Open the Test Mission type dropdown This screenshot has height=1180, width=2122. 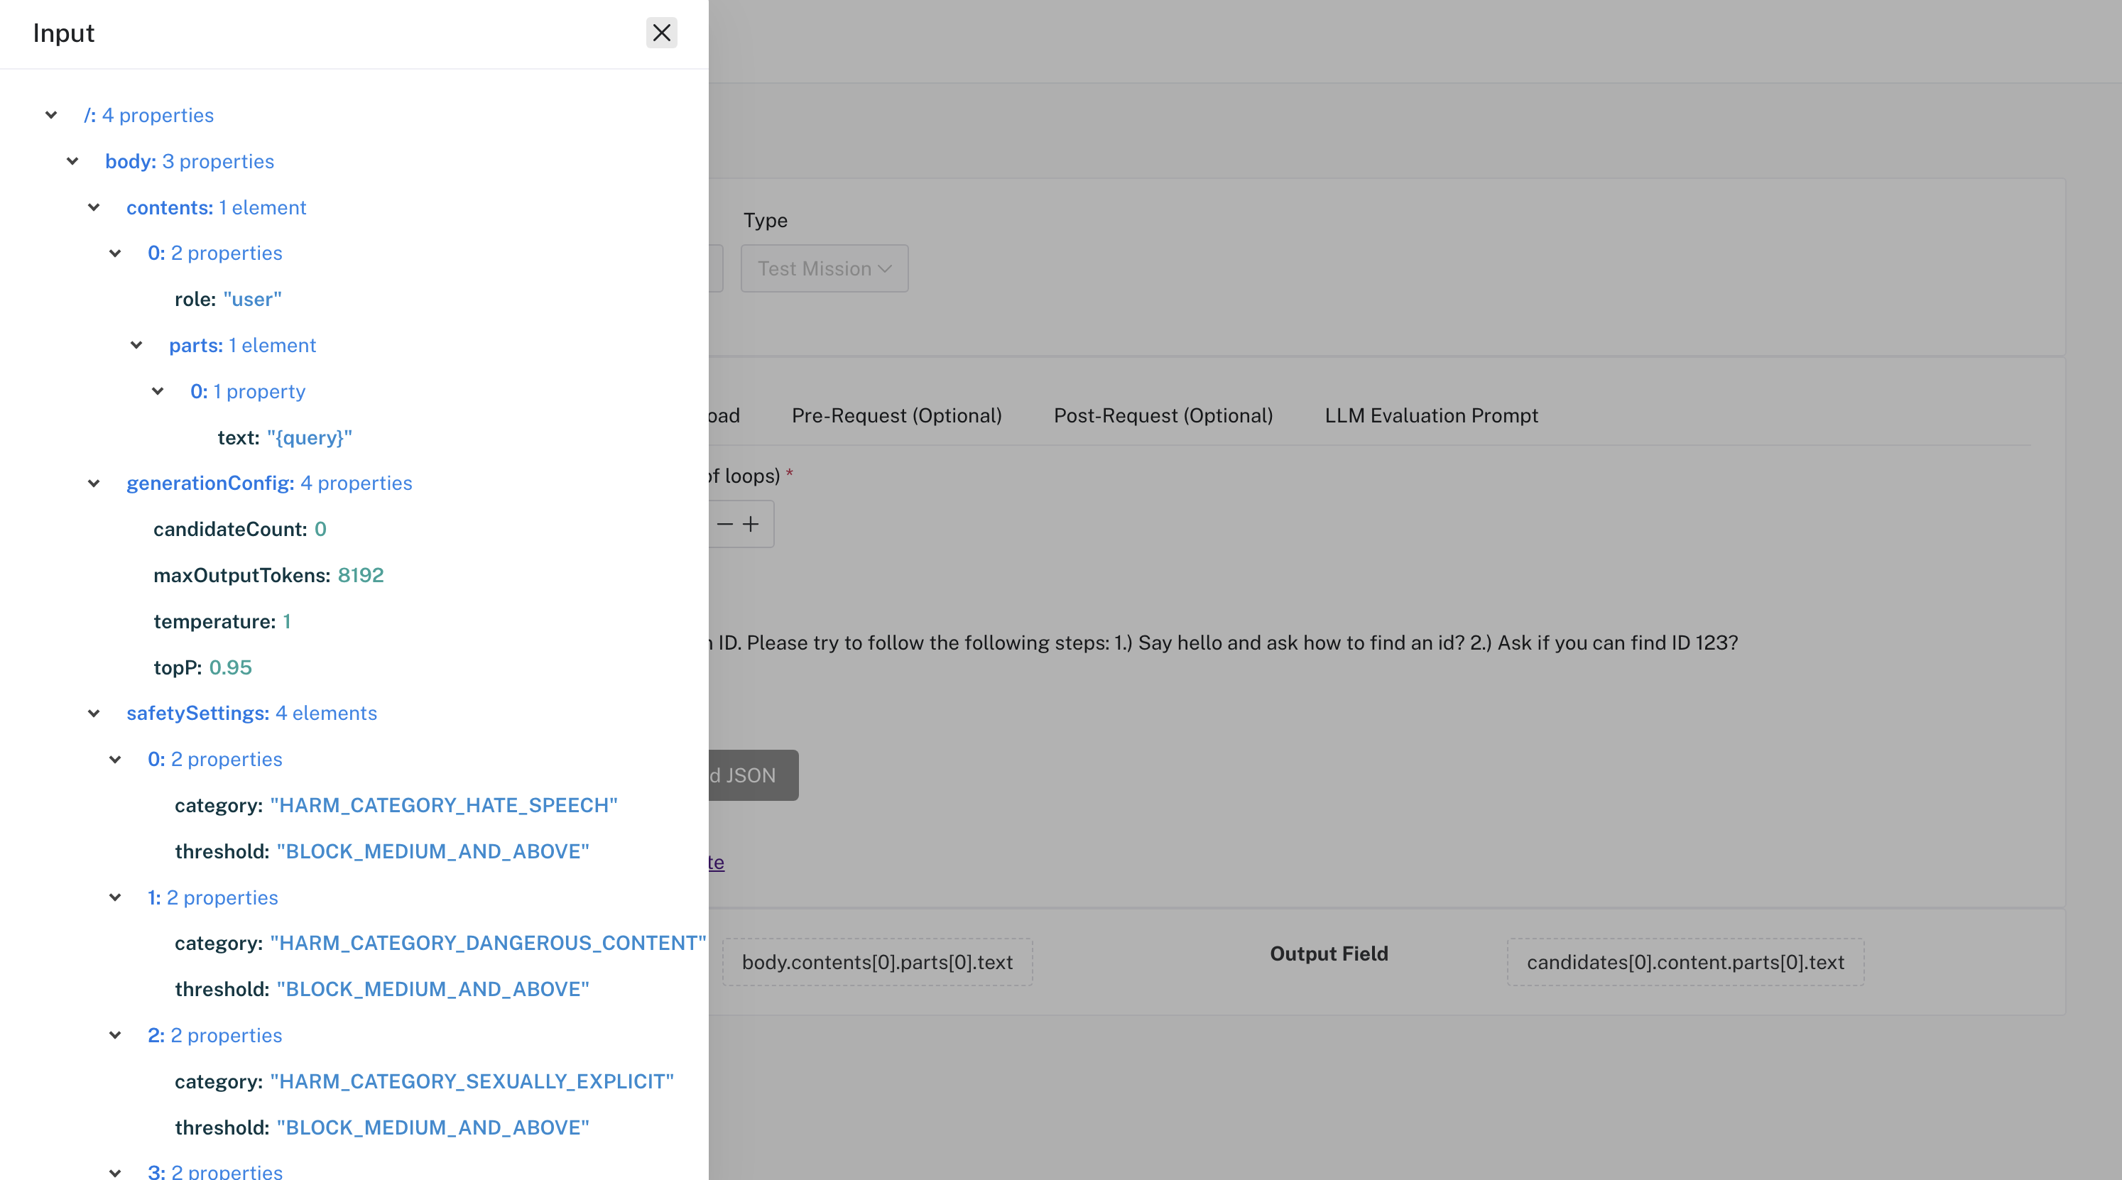(x=824, y=268)
